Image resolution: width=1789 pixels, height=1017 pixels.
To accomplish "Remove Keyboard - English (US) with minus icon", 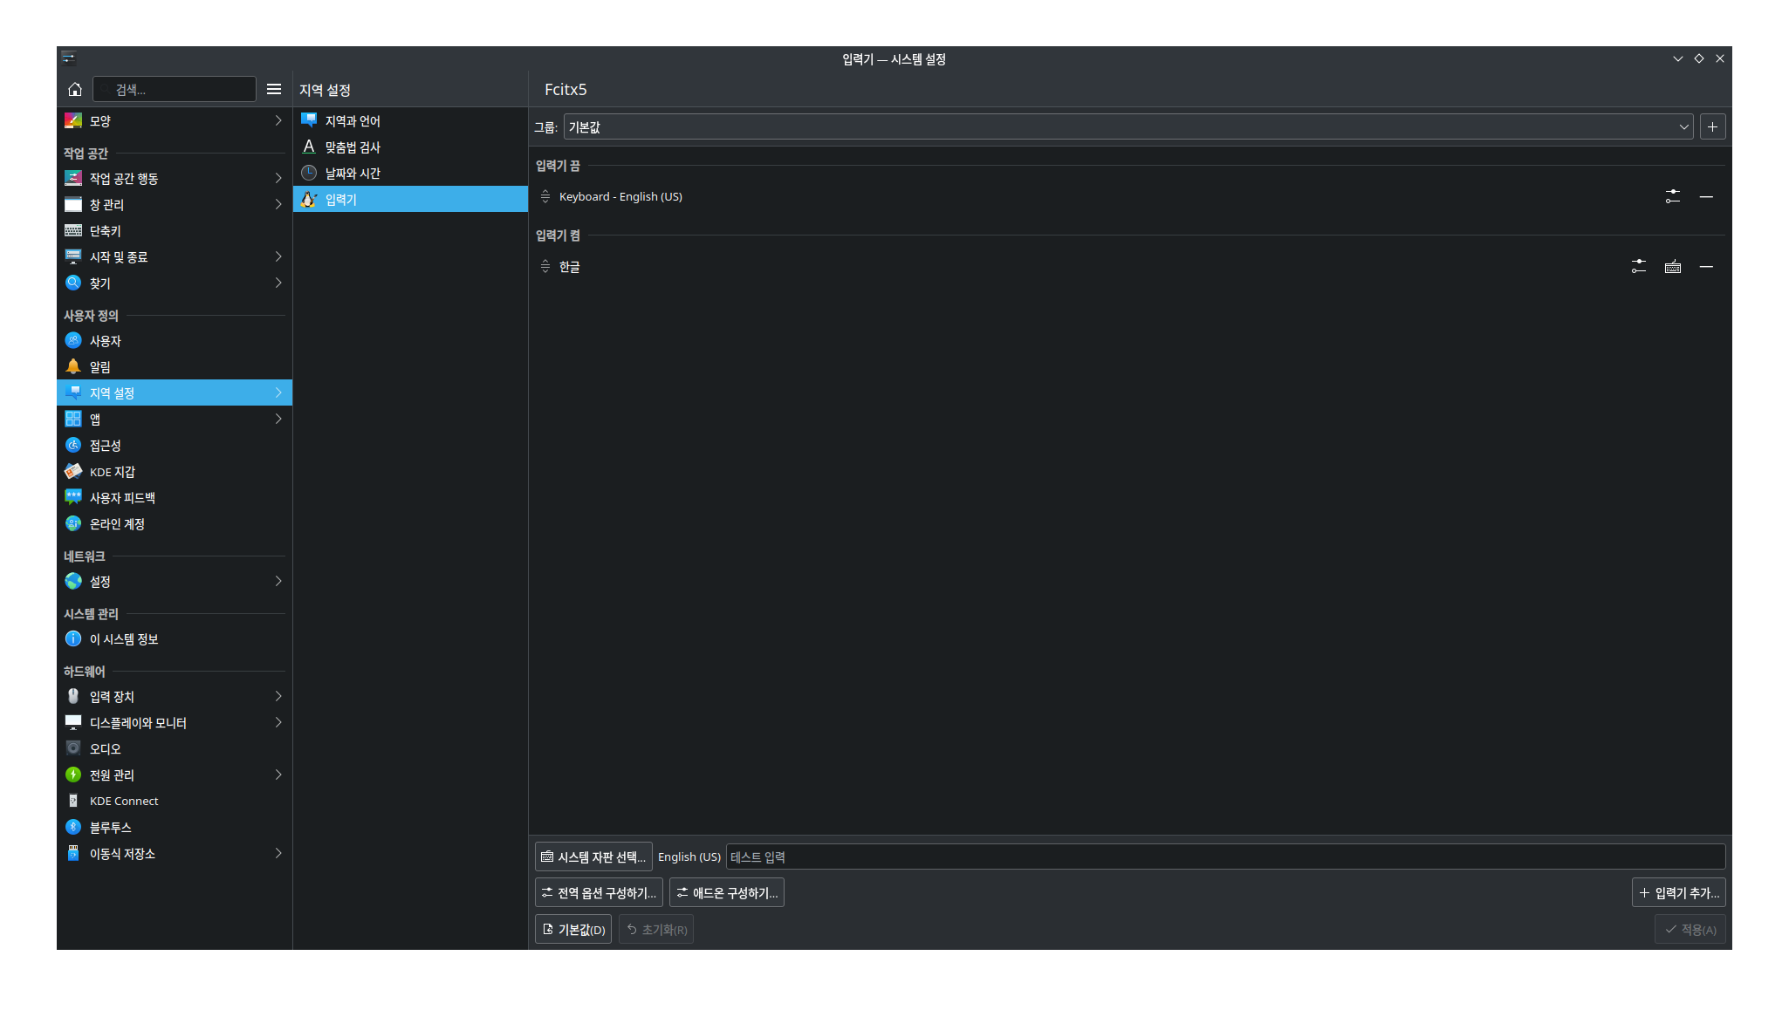I will click(1706, 197).
